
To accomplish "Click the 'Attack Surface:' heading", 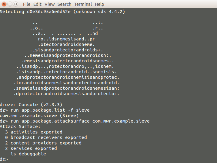I will [x=20, y=127].
